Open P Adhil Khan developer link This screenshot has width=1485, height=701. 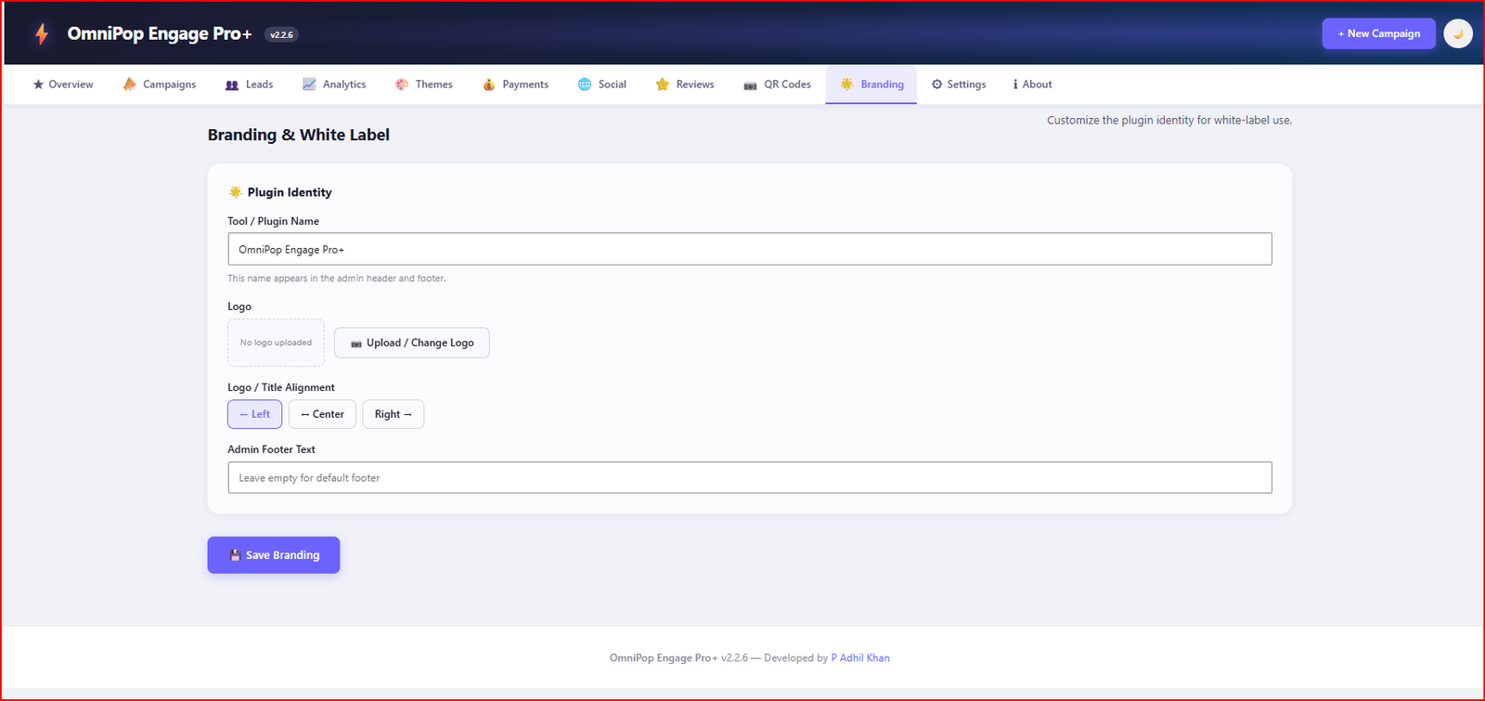[x=860, y=658]
